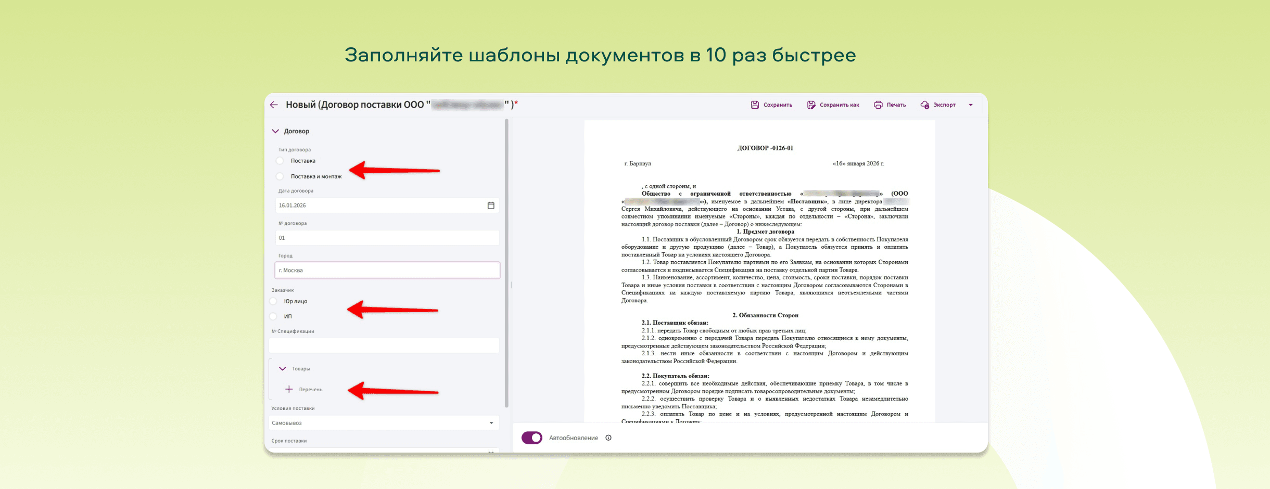Choose Сохранить как in the toolbar
Viewport: 1270px width, 489px height.
[833, 105]
